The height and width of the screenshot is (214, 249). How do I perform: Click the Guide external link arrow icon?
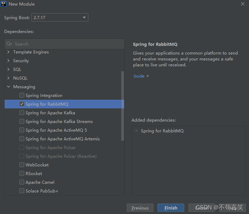[148, 76]
